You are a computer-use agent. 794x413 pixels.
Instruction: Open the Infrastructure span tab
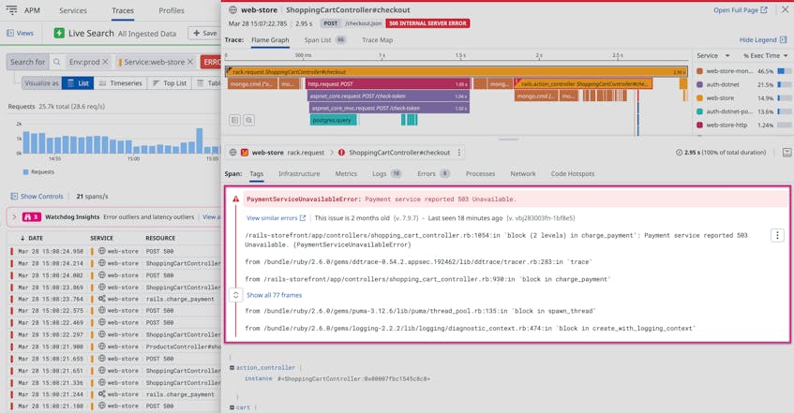(x=299, y=173)
